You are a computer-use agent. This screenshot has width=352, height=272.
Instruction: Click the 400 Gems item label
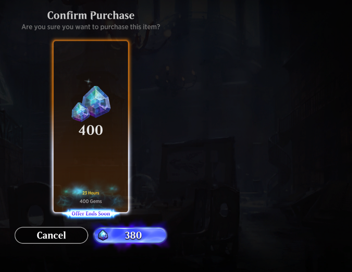click(91, 201)
